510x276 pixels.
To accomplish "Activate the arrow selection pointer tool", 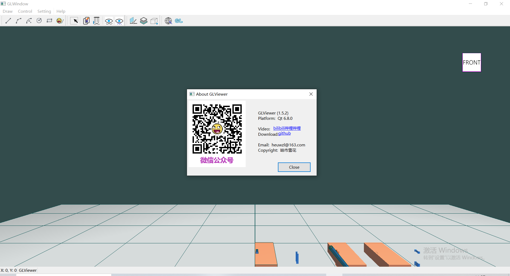I will 75,21.
